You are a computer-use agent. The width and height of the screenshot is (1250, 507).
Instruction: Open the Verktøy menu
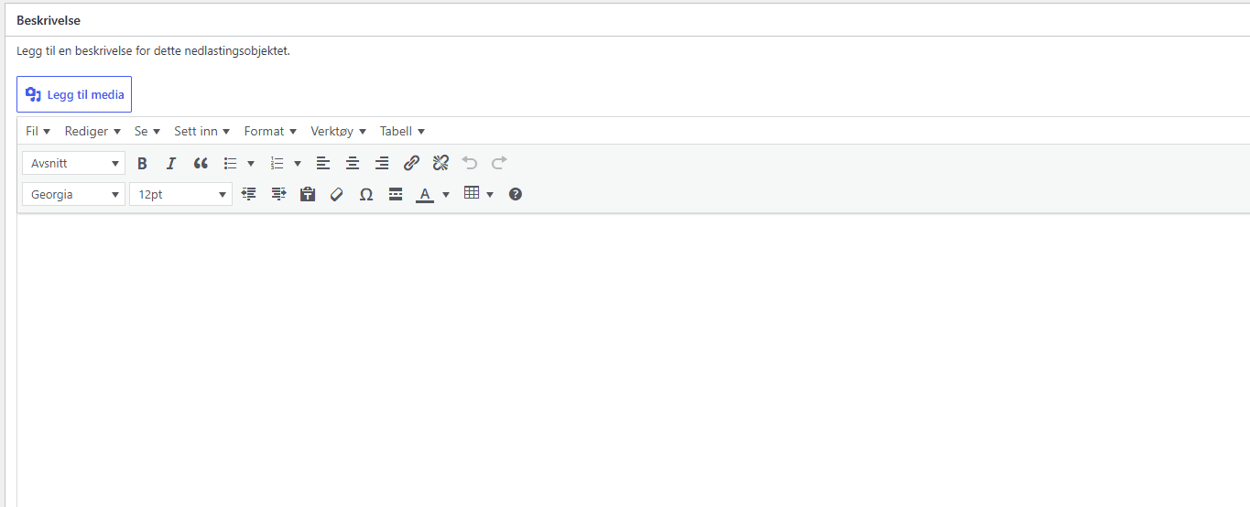(339, 131)
